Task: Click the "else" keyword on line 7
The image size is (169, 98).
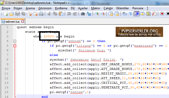Action: [x=54, y=55]
